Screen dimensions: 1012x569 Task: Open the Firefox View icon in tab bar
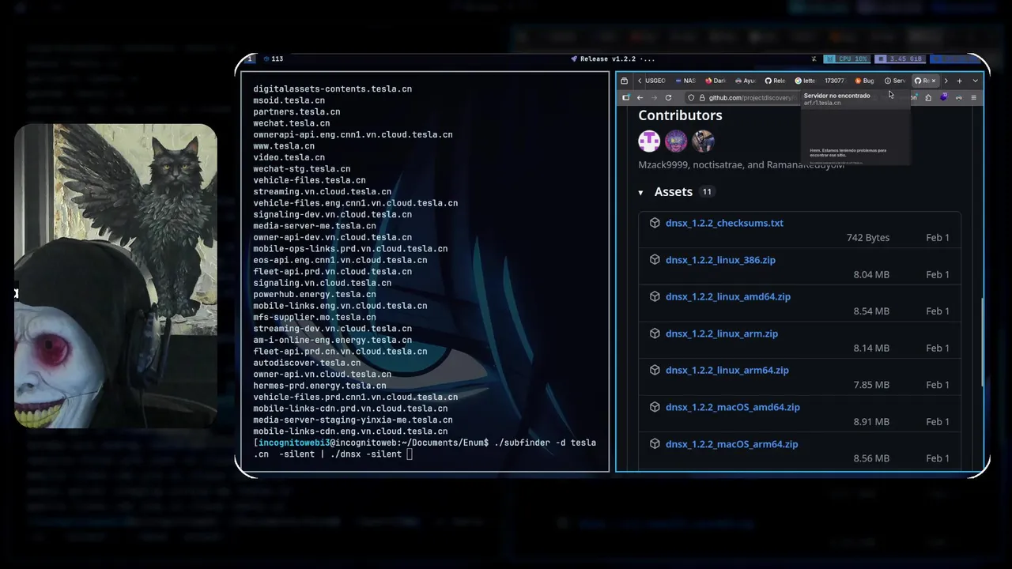(x=624, y=81)
